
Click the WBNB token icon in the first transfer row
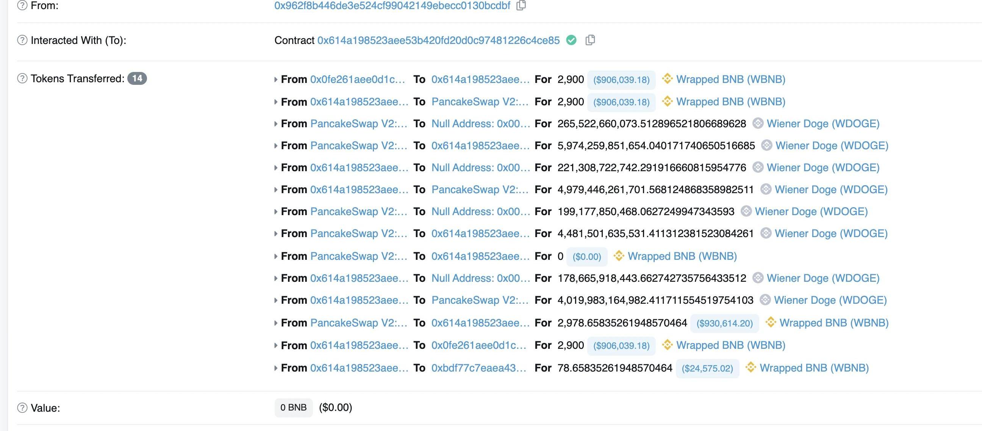(x=667, y=79)
